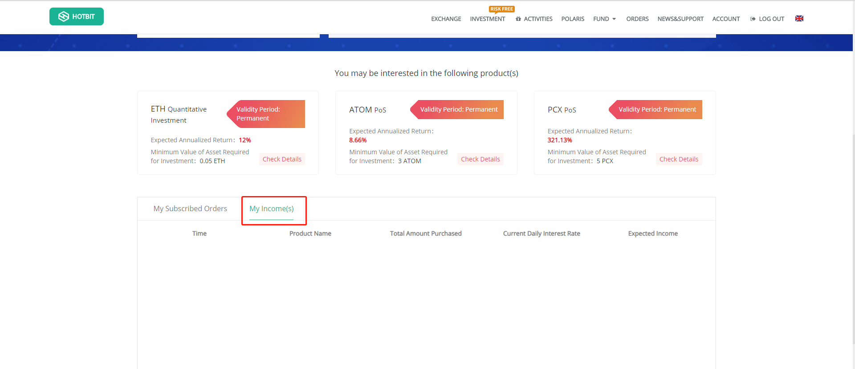Open the Orders page
Image resolution: width=855 pixels, height=369 pixels.
pyautogui.click(x=637, y=19)
